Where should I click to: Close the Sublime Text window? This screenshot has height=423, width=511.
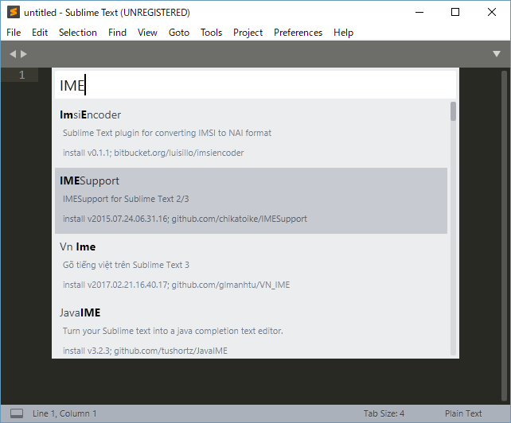(492, 13)
